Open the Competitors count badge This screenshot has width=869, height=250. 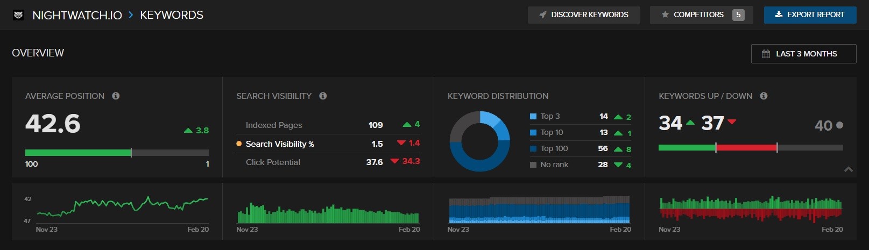click(738, 15)
